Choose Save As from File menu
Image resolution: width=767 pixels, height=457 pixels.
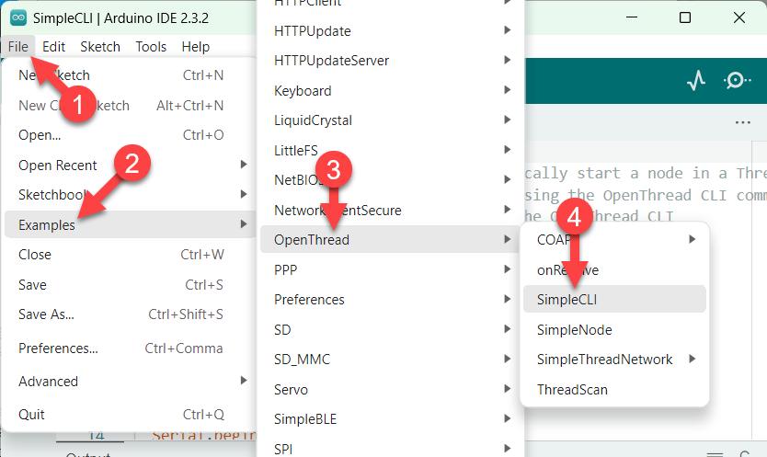pyautogui.click(x=46, y=314)
